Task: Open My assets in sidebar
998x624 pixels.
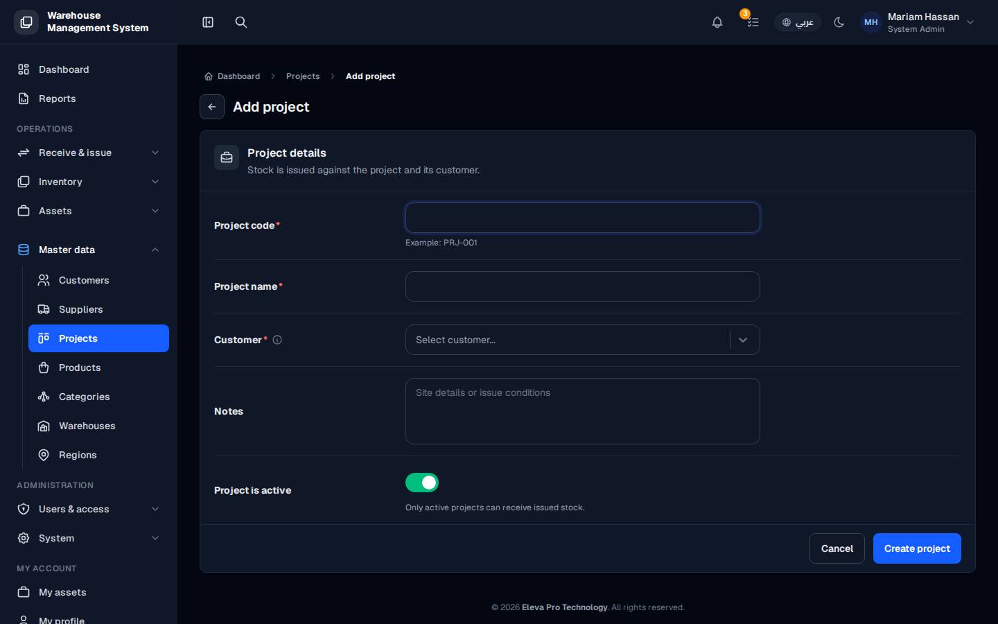Action: [x=89, y=592]
